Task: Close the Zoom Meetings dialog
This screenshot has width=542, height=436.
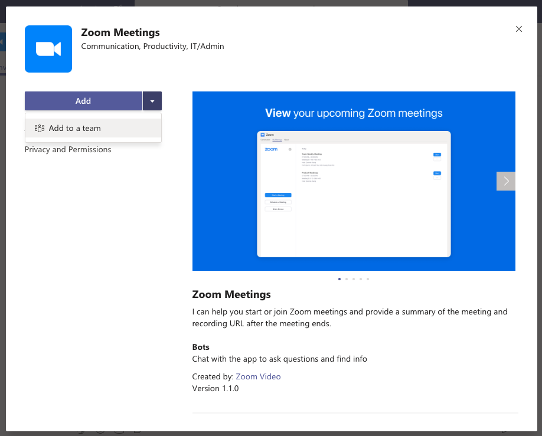Action: (519, 29)
